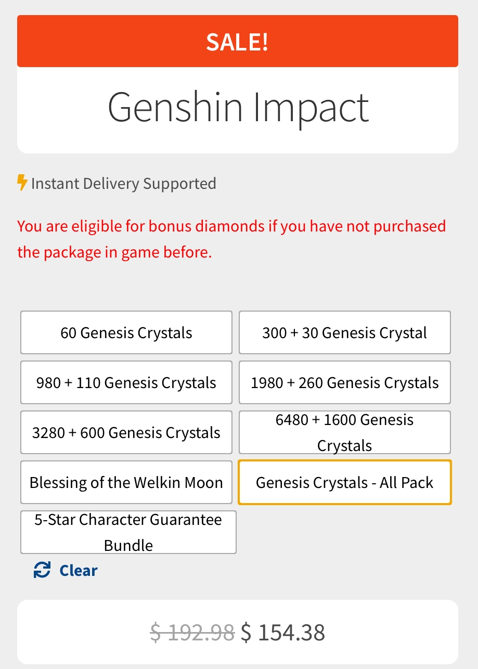
Task: Pick the 1980 + 260 Genesis Crystals option
Action: (344, 383)
